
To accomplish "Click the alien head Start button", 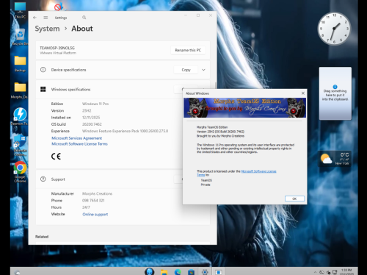I will coord(149,271).
